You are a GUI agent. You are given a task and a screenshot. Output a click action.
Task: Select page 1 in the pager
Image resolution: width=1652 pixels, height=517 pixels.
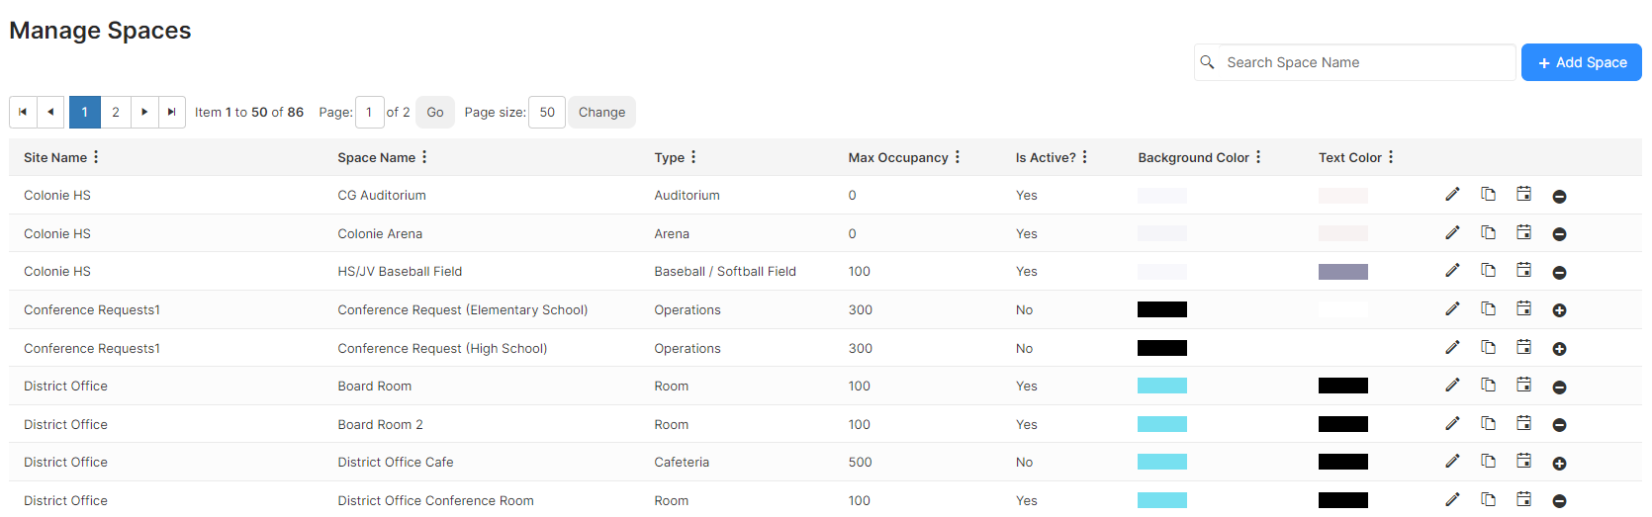(85, 112)
